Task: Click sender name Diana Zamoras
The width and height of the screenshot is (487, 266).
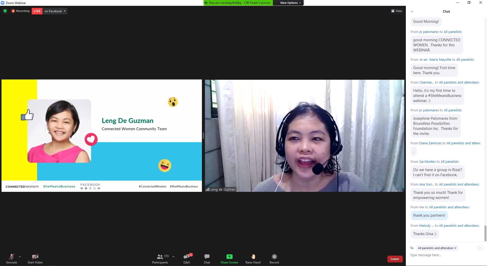Action: pos(430,143)
